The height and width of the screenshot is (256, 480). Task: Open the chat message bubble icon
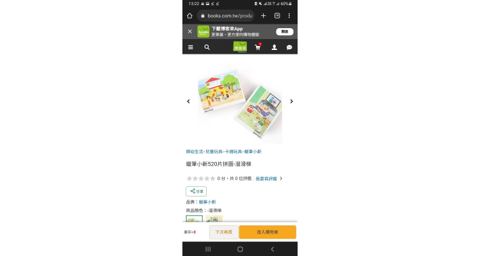pos(289,47)
